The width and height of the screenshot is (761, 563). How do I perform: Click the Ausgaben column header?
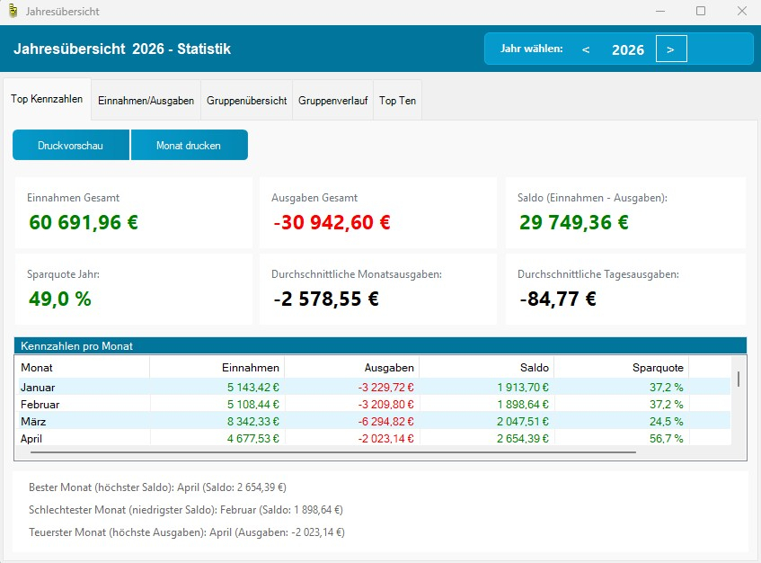pyautogui.click(x=351, y=367)
